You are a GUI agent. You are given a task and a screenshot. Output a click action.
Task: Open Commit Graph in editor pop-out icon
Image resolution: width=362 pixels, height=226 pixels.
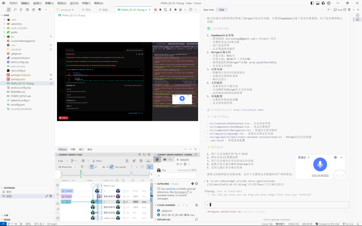coord(139,154)
